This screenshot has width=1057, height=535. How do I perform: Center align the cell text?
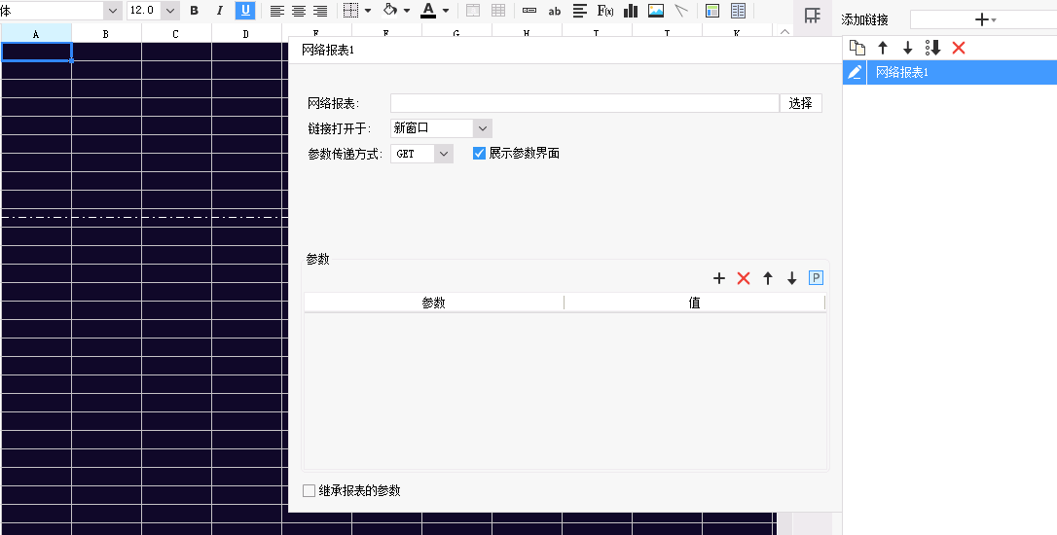(298, 11)
